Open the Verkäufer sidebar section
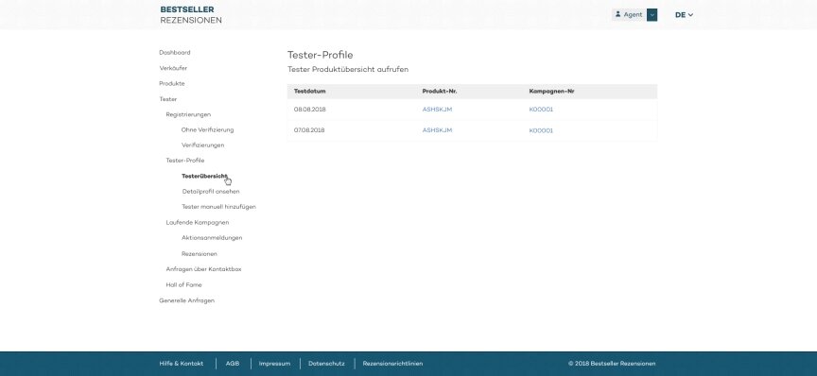 (x=173, y=68)
